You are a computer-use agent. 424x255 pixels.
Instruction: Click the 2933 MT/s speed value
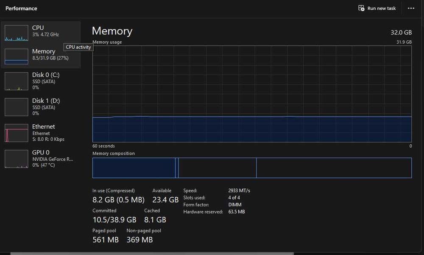coord(239,191)
